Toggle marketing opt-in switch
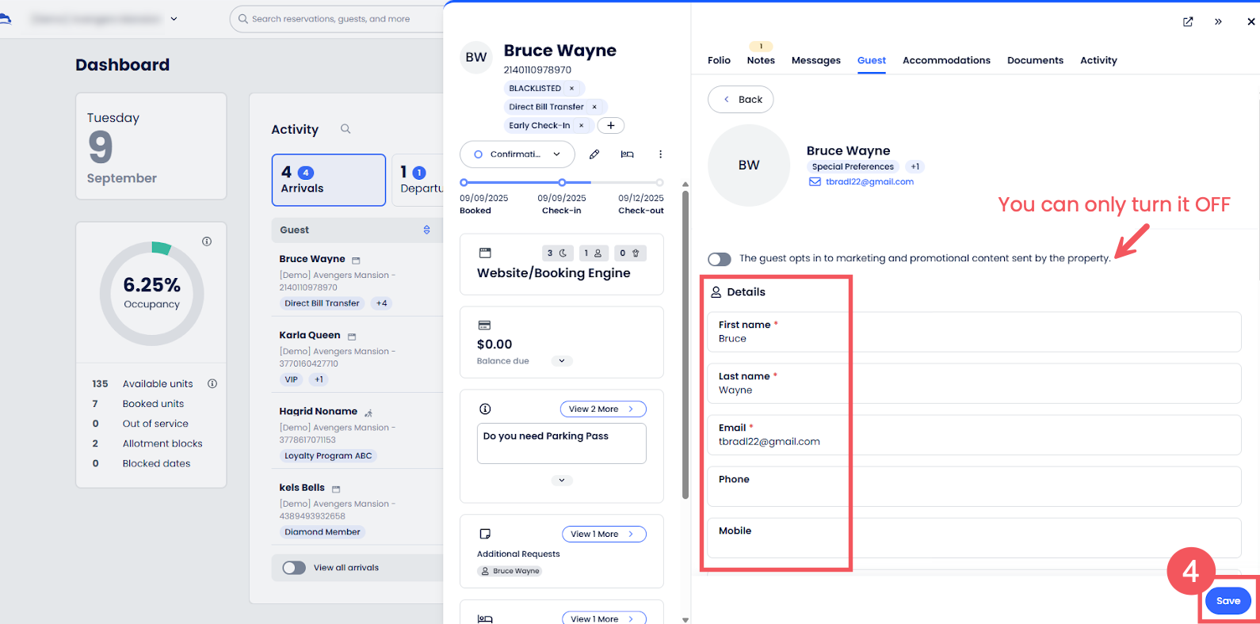This screenshot has height=624, width=1260. 720,259
